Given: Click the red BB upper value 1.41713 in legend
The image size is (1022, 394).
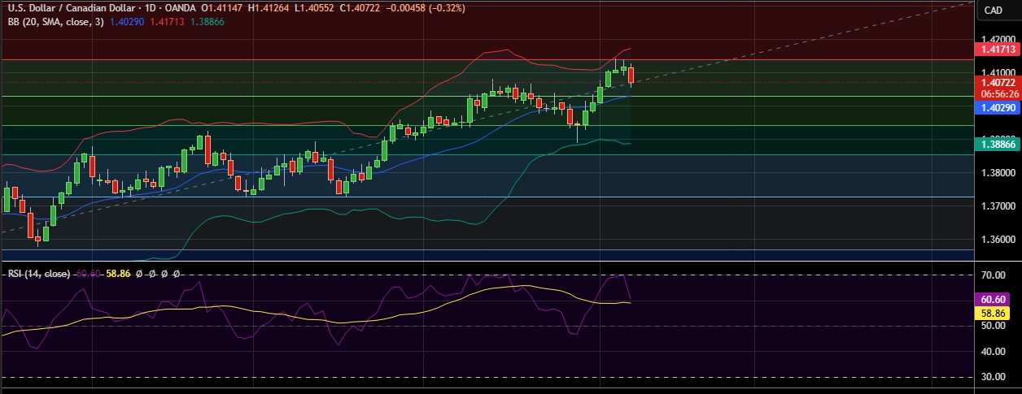Looking at the screenshot, I should coord(167,21).
